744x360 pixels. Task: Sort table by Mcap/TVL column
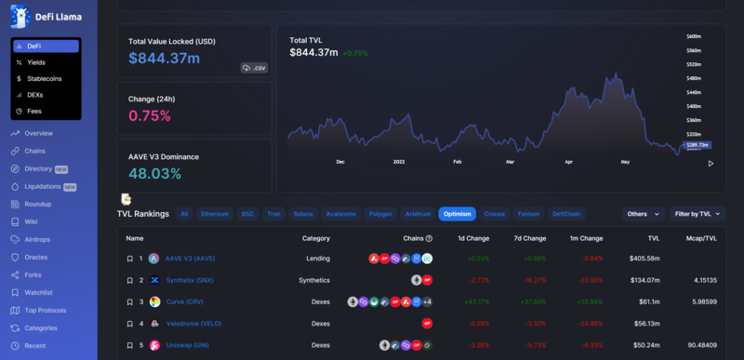[701, 238]
